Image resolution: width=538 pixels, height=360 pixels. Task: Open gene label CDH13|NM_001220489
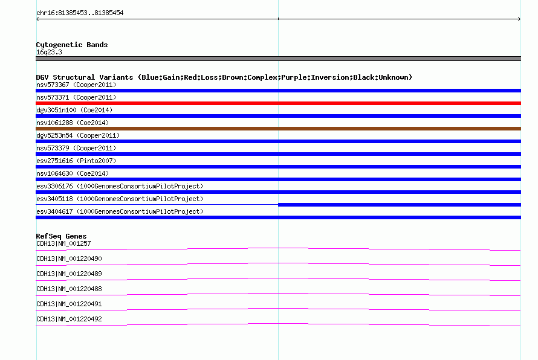69,274
